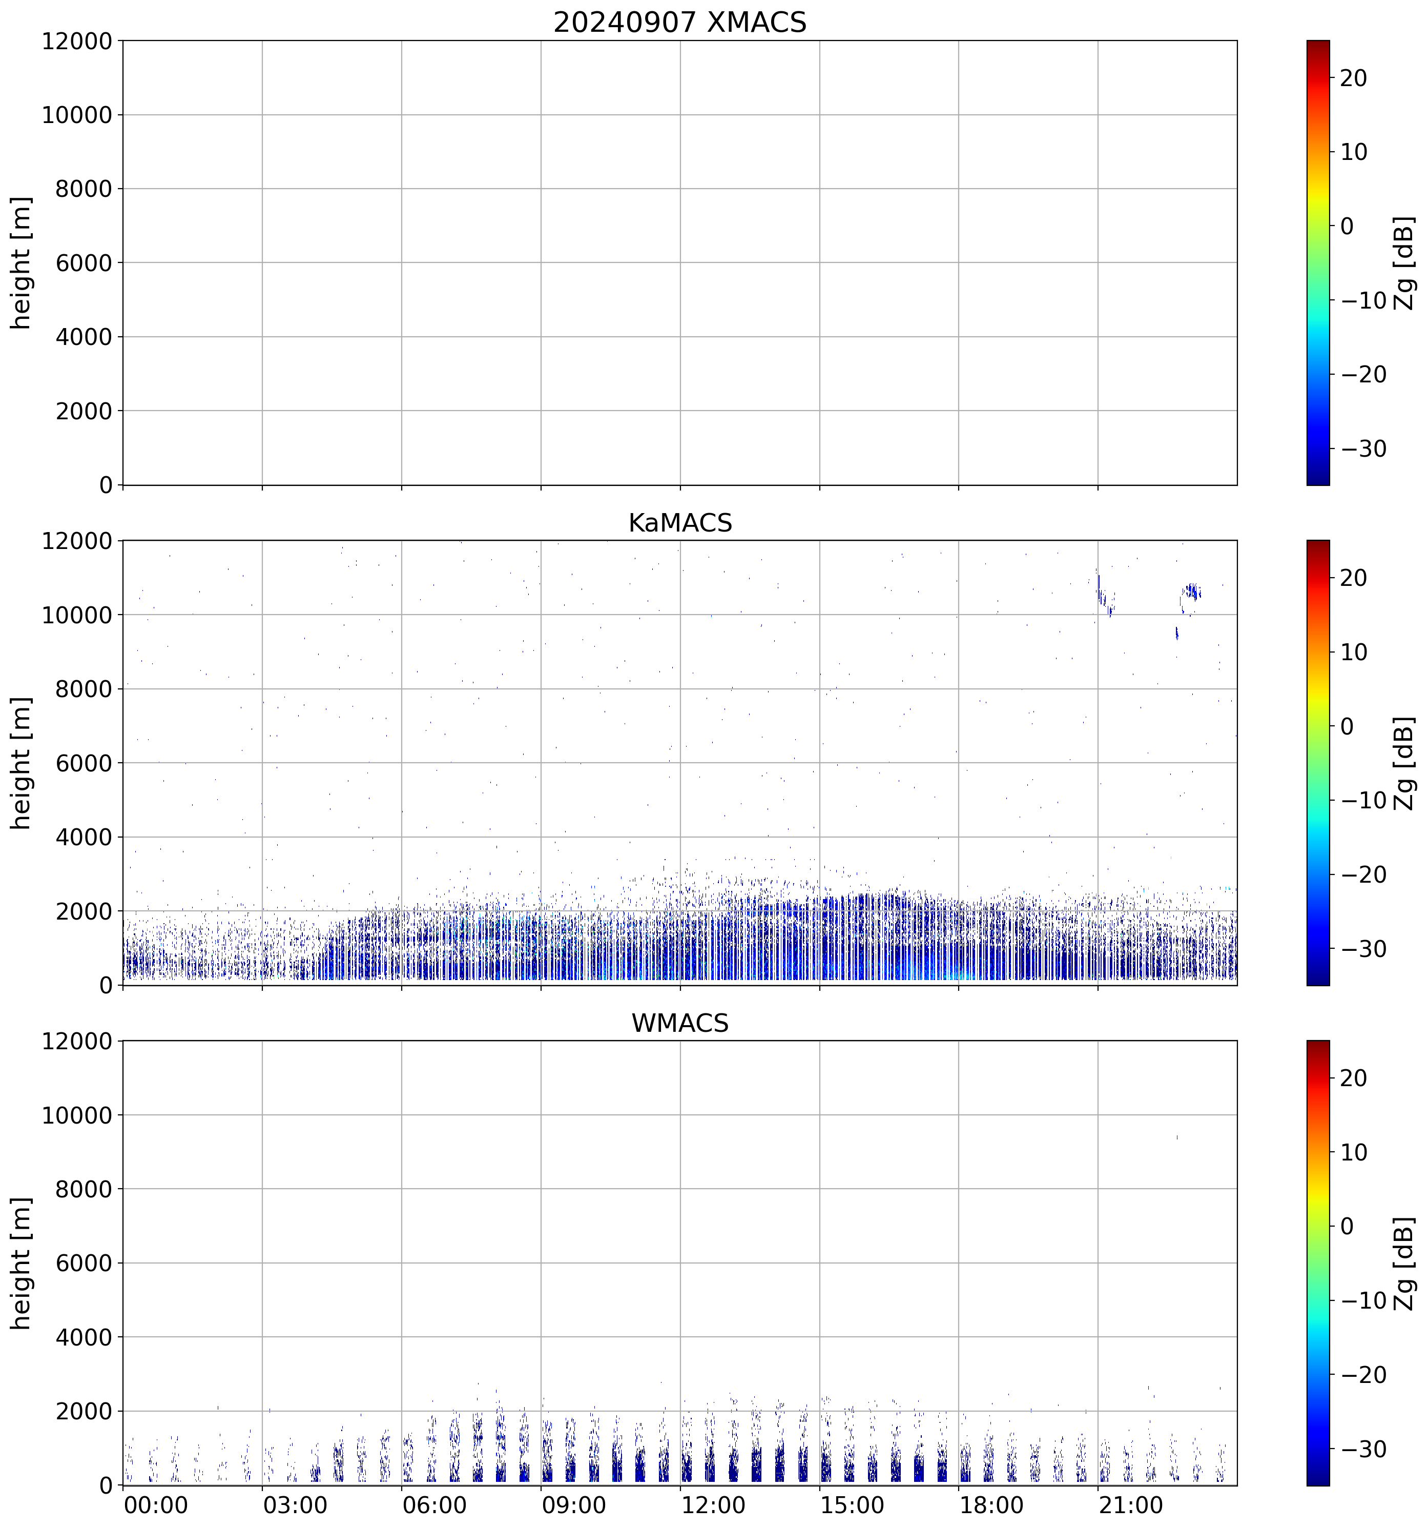Click the -30 tick on the KaMACS colorbar
The width and height of the screenshot is (1428, 1528).
coord(1363,948)
